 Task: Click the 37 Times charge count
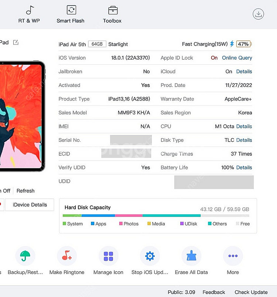(x=242, y=154)
